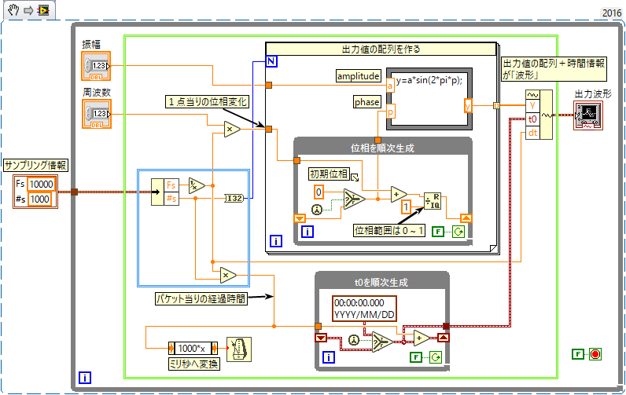Open the Fs element selector in unbundle node
Image resolution: width=626 pixels, height=395 pixels.
tap(171, 185)
